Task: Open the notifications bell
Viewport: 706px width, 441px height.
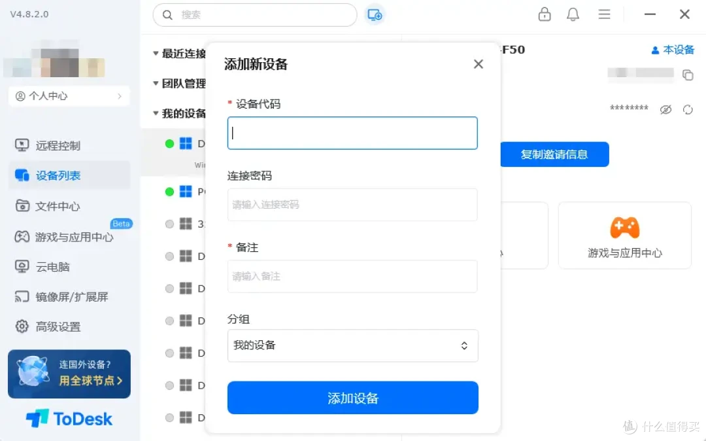Action: pyautogui.click(x=573, y=14)
